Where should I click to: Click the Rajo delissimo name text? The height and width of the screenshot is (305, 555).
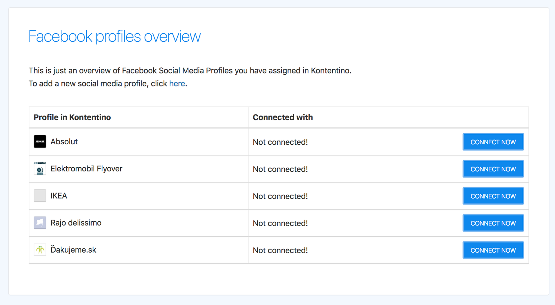(76, 223)
